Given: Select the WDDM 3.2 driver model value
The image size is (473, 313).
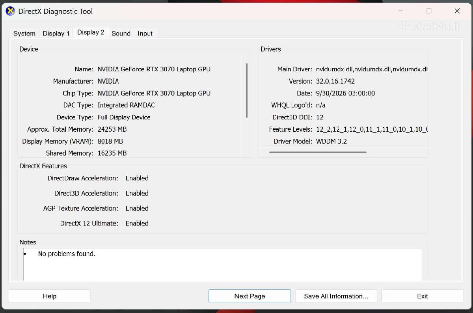Looking at the screenshot, I should click(331, 141).
